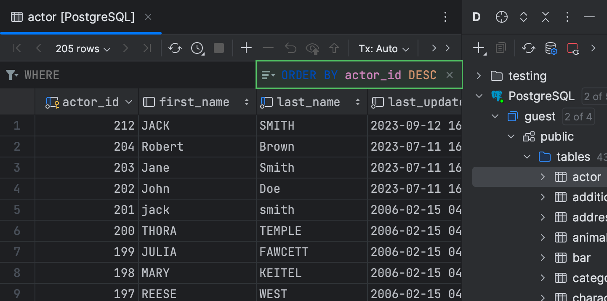Expand the testing folder
The width and height of the screenshot is (607, 301).
click(x=478, y=76)
